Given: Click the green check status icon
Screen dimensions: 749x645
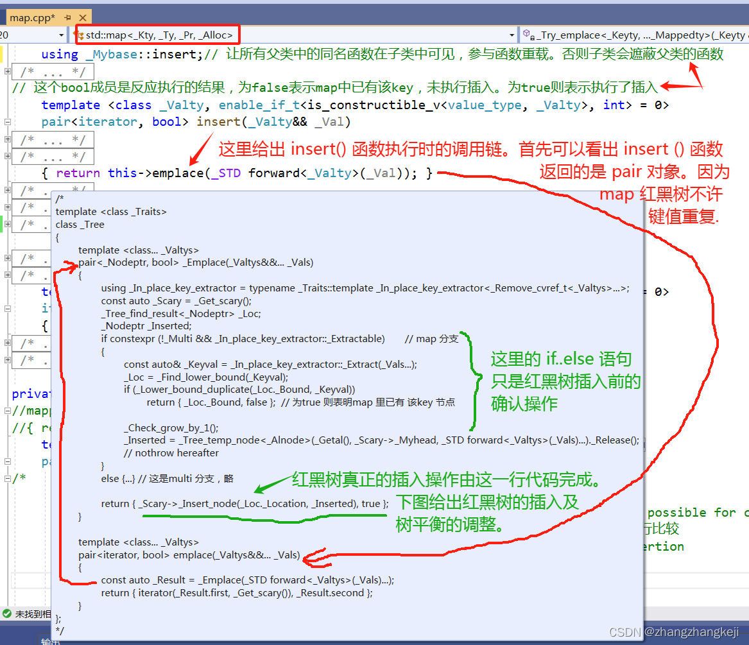Looking at the screenshot, I should pos(6,614).
